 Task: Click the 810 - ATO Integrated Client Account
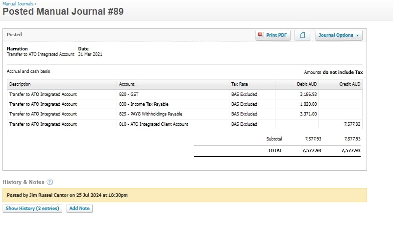pyautogui.click(x=154, y=124)
